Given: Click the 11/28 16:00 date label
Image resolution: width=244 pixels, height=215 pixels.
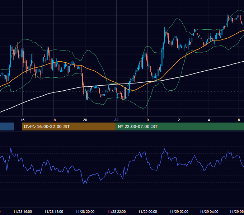Looking at the screenshot, I should click(x=23, y=211).
